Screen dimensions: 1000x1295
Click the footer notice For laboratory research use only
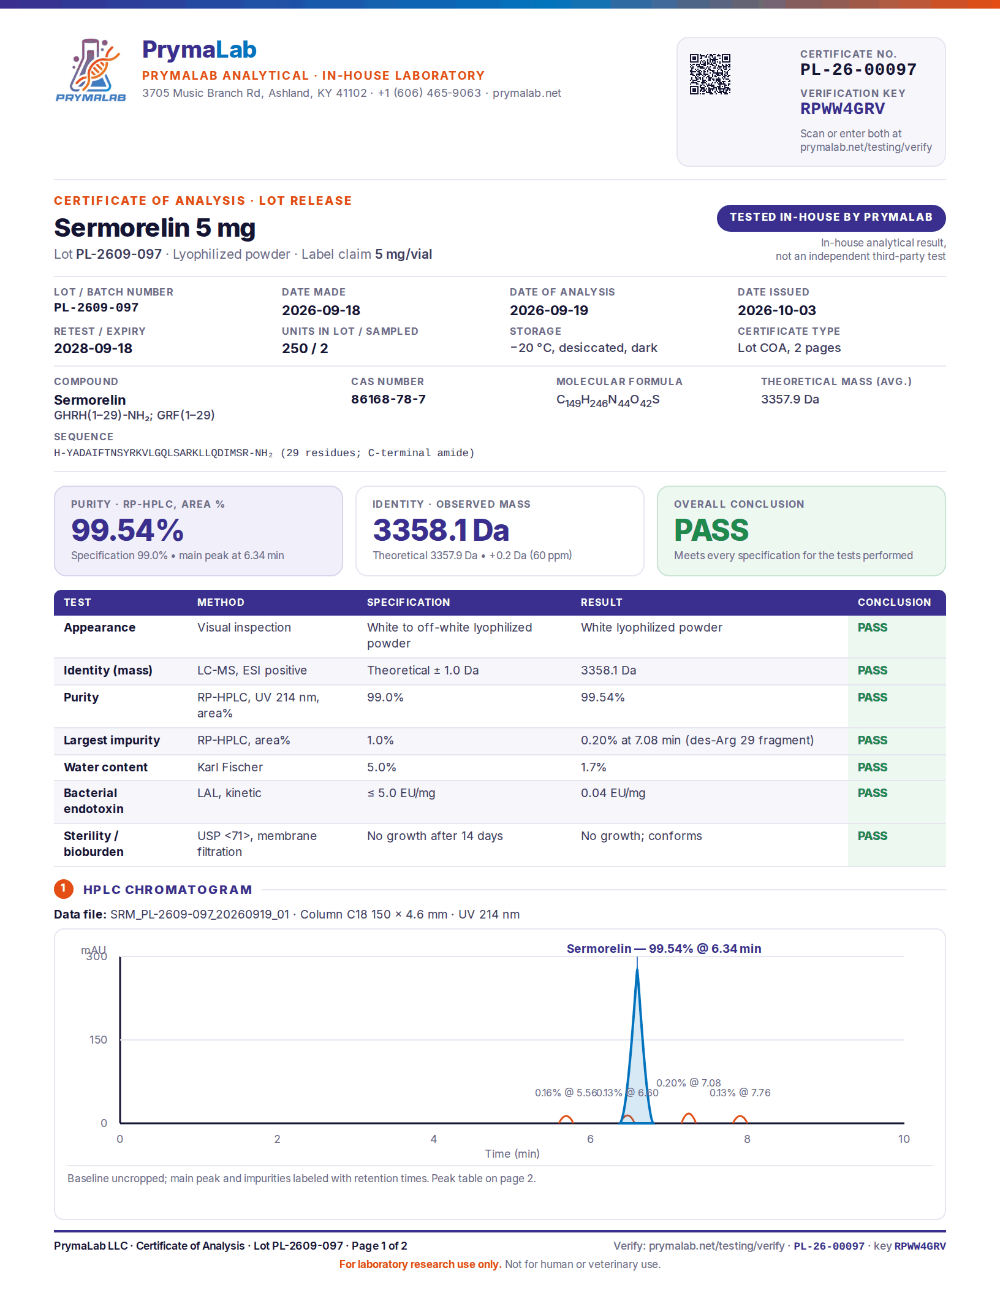(420, 1264)
